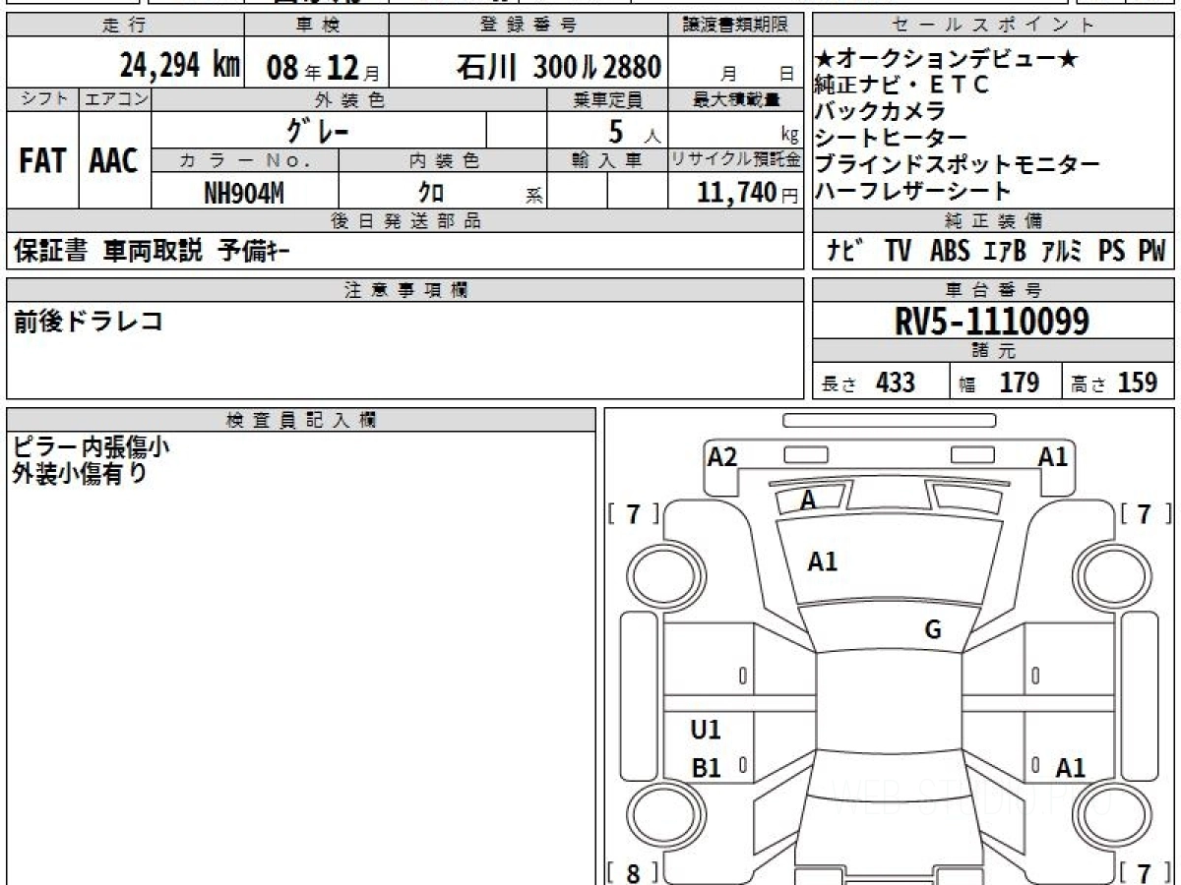Select chassis number RV5-1110099
1181x885 pixels.
(992, 322)
